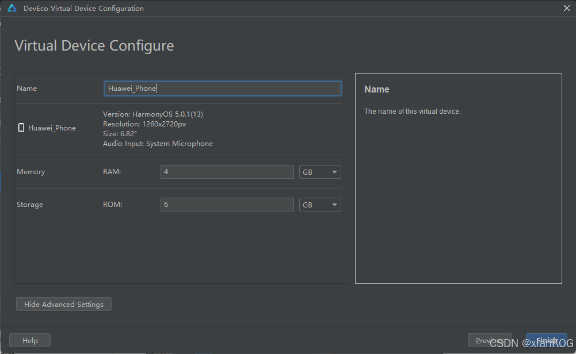This screenshot has width=576, height=354.
Task: Click the phone device icon beside Huawei_Phone
Action: (21, 128)
